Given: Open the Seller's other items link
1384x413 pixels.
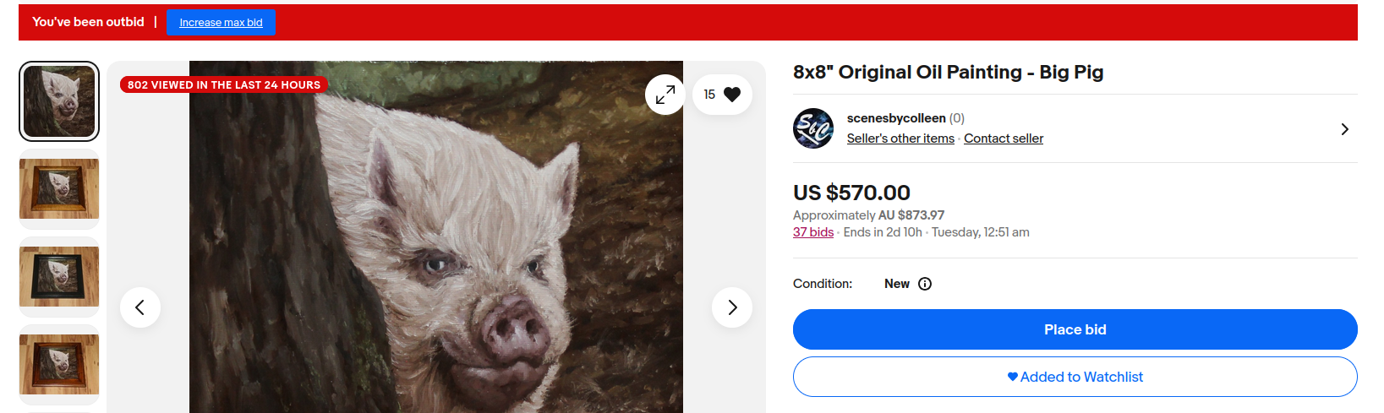Looking at the screenshot, I should [x=900, y=139].
